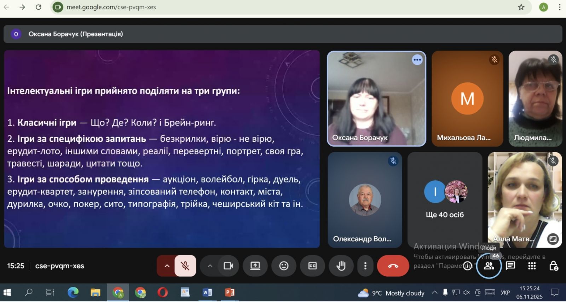Screen dimensions: 566x302
Task: Start screen sharing with Present button
Action: pyautogui.click(x=255, y=266)
